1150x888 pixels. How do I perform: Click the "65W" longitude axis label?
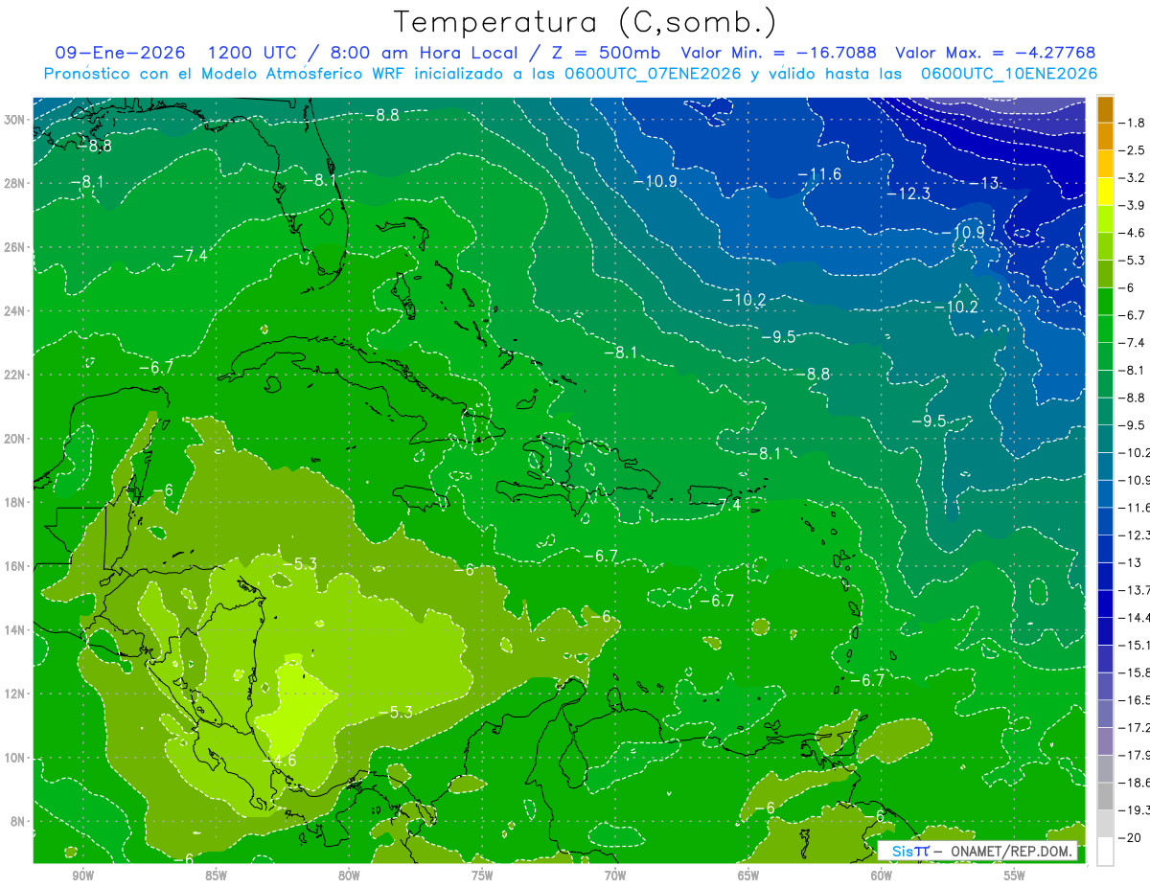pos(748,875)
